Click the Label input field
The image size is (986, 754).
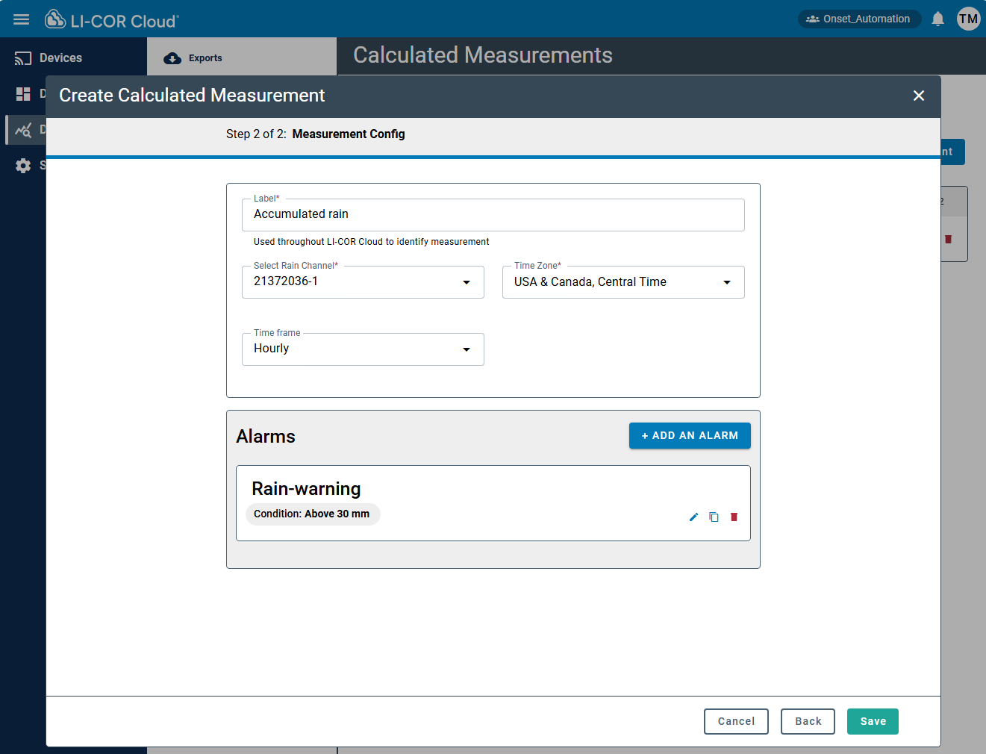pyautogui.click(x=493, y=215)
